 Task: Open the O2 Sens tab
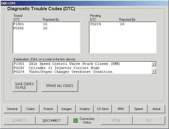pyautogui.click(x=103, y=109)
